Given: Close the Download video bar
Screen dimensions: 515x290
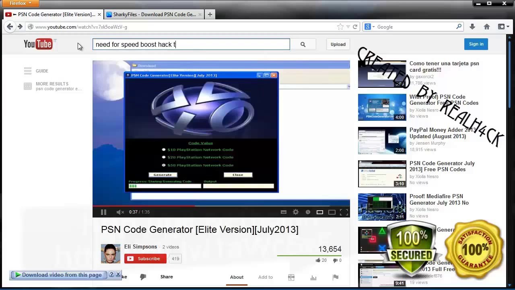Looking at the screenshot, I should (x=118, y=274).
